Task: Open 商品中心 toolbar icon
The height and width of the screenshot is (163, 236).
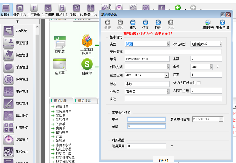Action: [62, 10]
